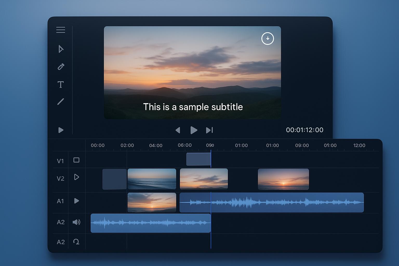The image size is (399, 266).
Task: Select the line draw tool
Action: point(61,102)
